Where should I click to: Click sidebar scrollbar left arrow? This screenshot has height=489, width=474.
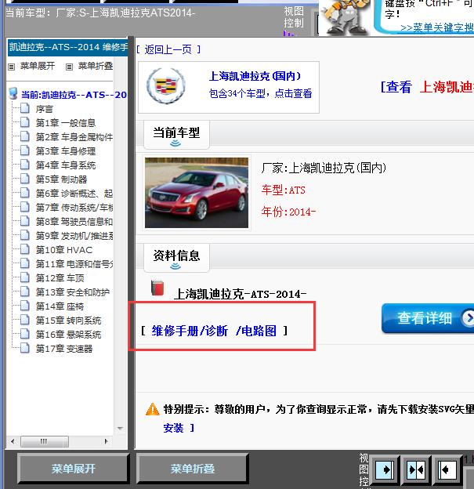[13, 441]
